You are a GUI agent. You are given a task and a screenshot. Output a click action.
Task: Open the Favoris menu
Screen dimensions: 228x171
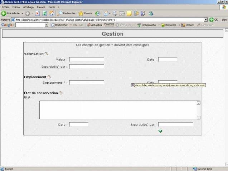41,7
